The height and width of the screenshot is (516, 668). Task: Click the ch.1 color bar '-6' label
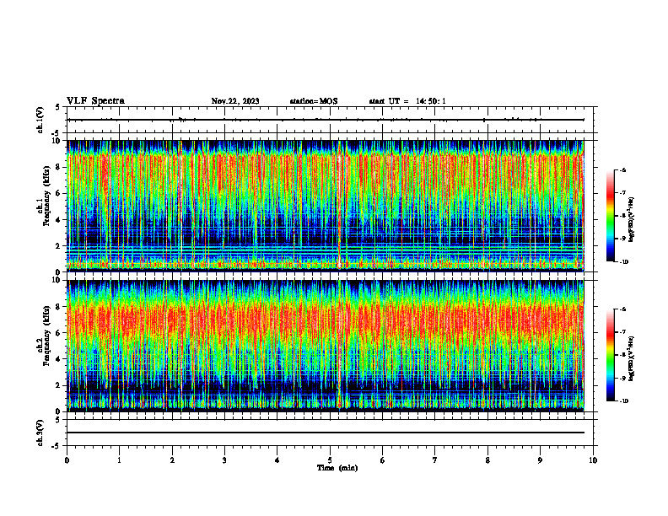click(622, 169)
